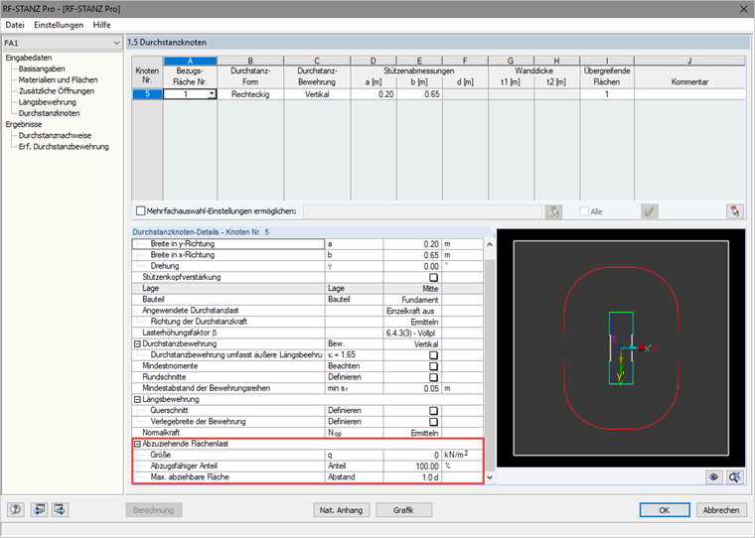
Task: Collapse the Längsbewehrung group
Action: (137, 399)
